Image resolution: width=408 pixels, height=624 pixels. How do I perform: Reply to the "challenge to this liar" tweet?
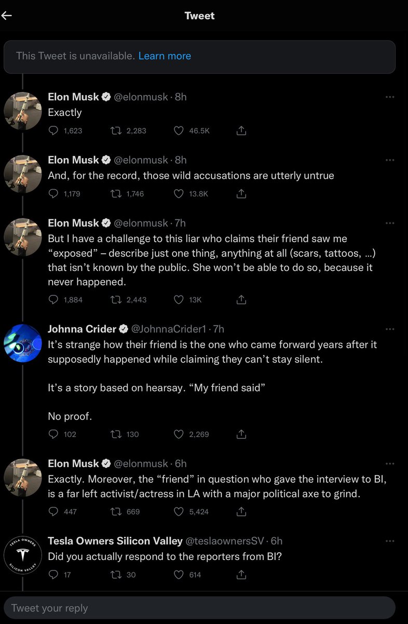53,300
